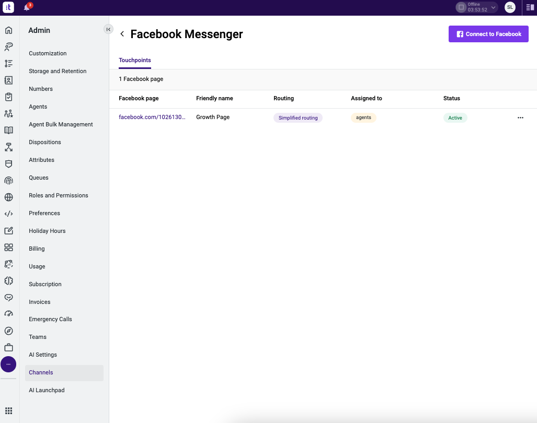Click the Active status badge
The height and width of the screenshot is (423, 537).
(x=455, y=118)
